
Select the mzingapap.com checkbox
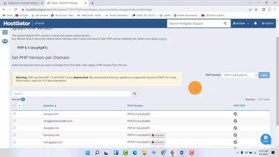point(14,142)
